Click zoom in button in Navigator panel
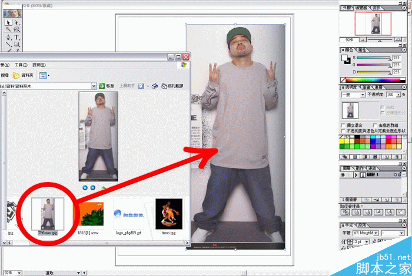412x276 pixels. pos(398,40)
